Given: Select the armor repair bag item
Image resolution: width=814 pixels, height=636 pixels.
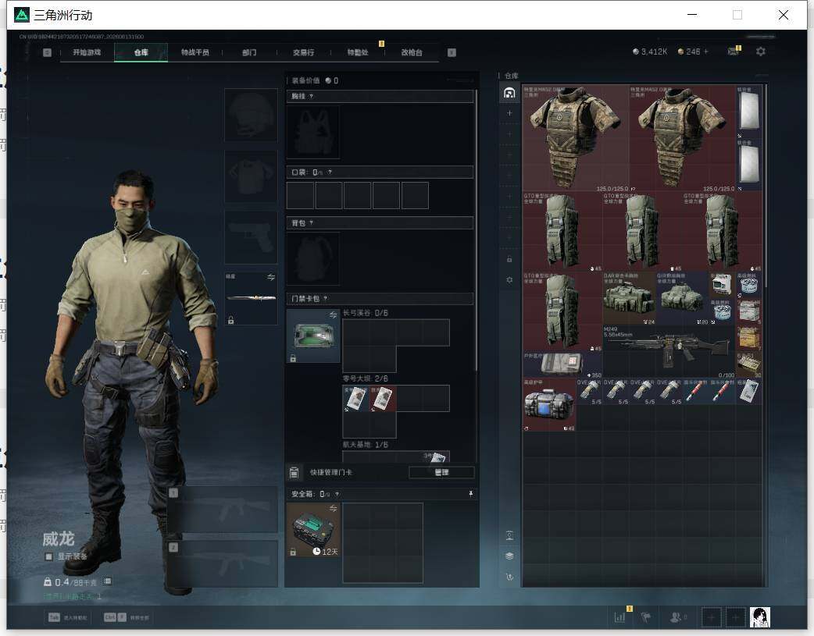Looking at the screenshot, I should tap(549, 405).
